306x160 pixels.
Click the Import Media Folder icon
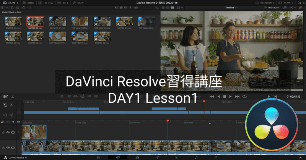pyautogui.click(x=17, y=8)
